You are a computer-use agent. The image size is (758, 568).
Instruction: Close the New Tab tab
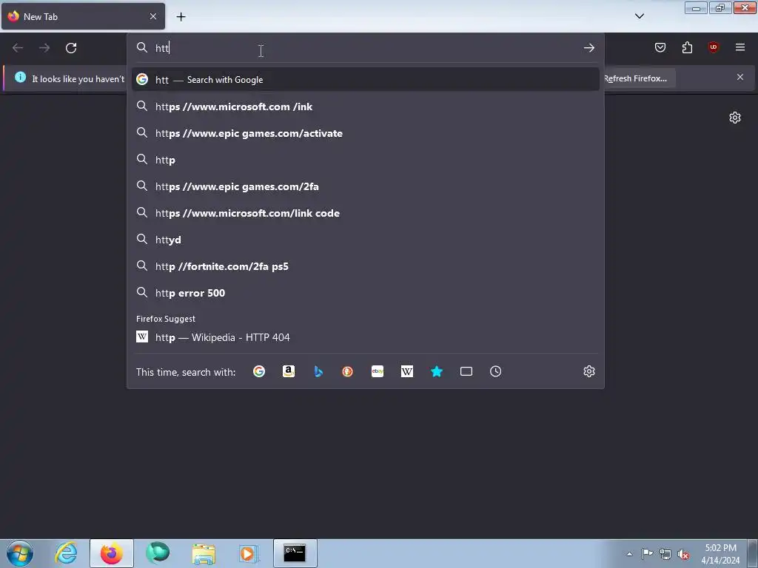pos(153,16)
